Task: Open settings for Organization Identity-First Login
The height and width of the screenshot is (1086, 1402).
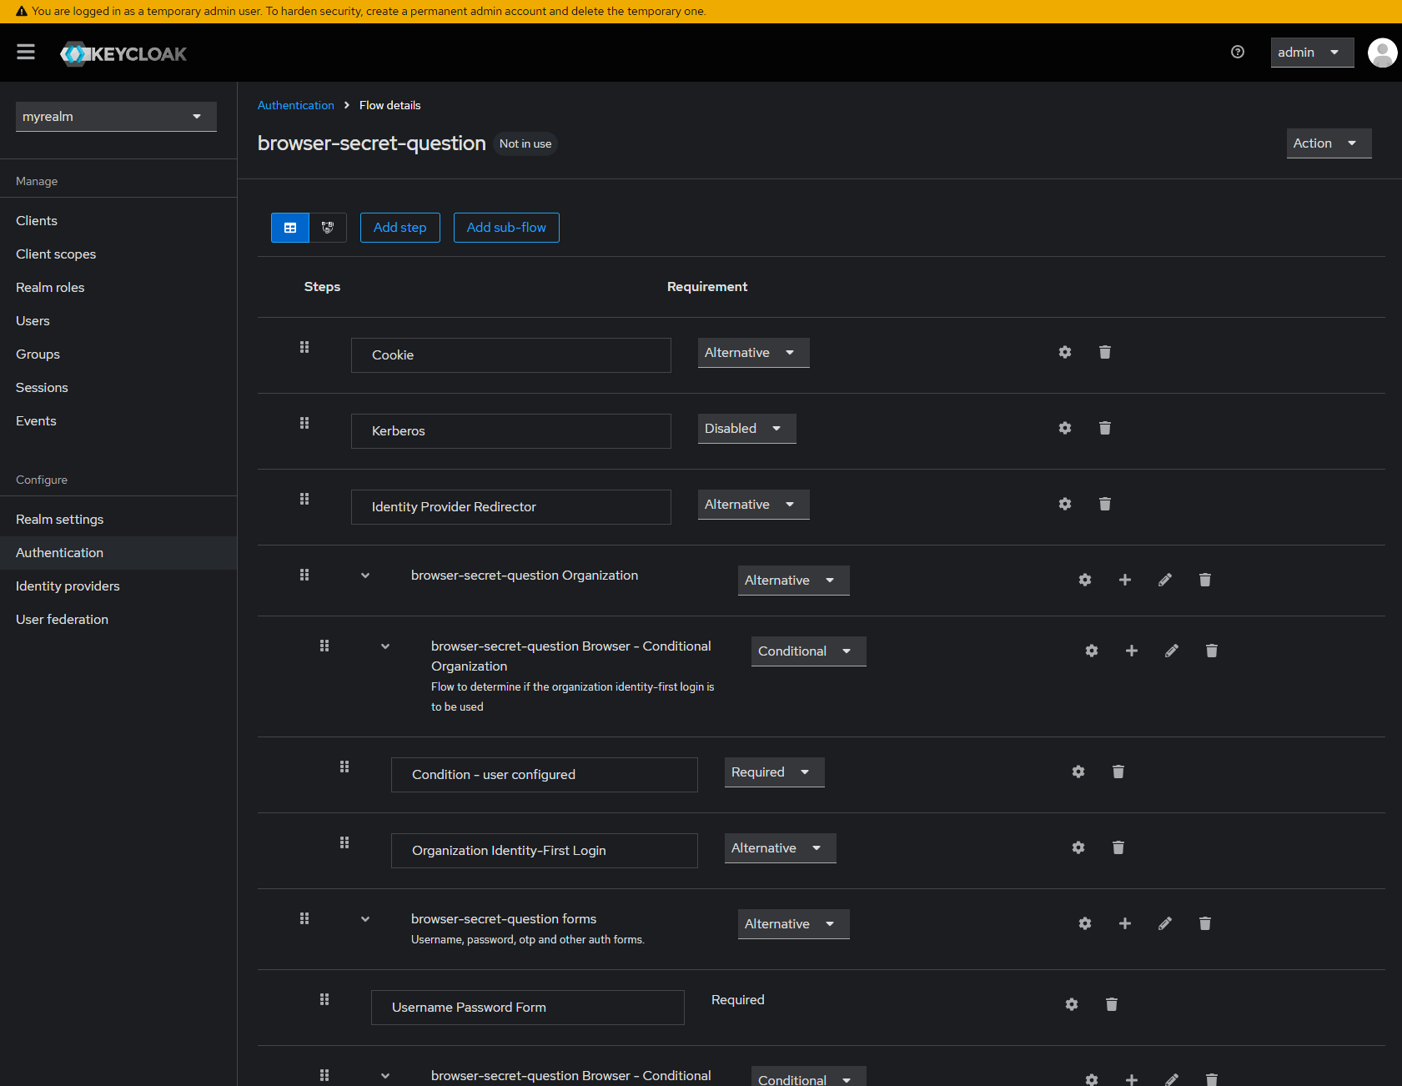Action: coord(1078,847)
